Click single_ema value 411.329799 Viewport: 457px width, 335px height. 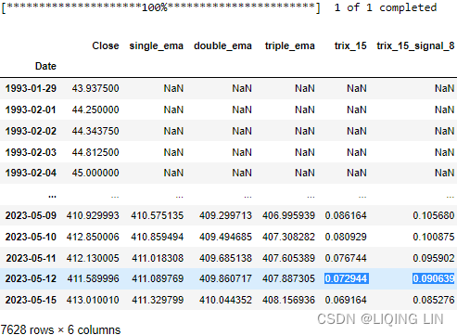(158, 300)
